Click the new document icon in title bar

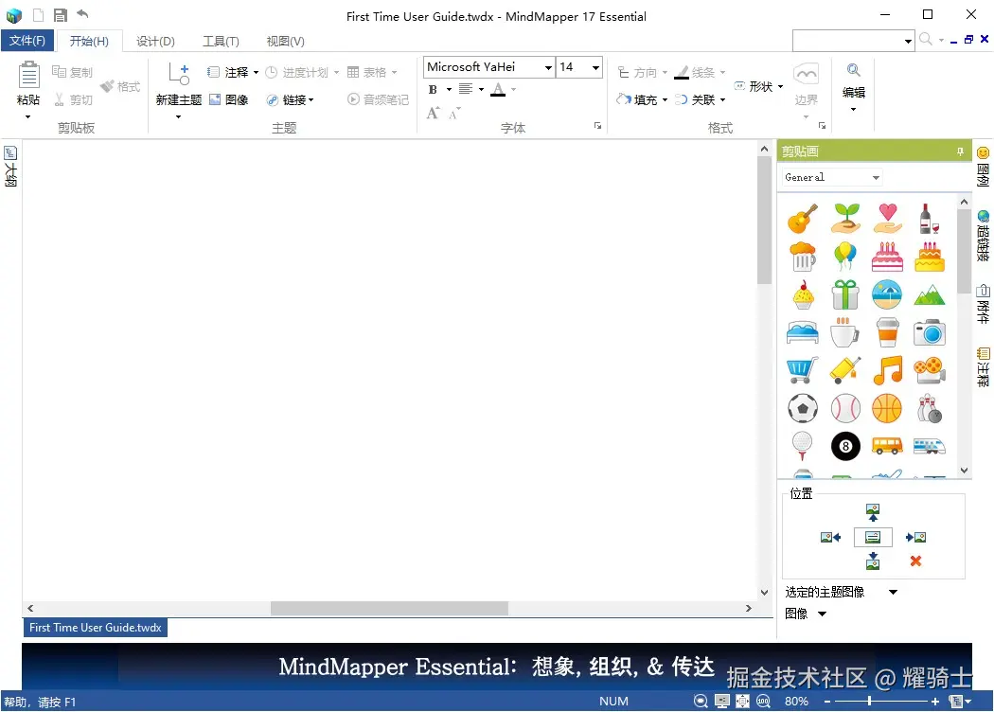click(39, 15)
